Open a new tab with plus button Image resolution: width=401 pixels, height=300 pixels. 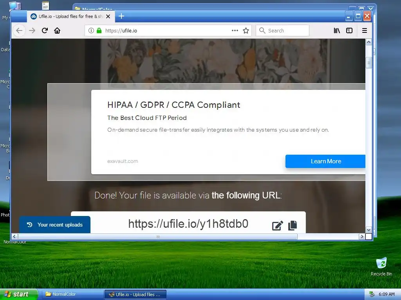point(121,16)
